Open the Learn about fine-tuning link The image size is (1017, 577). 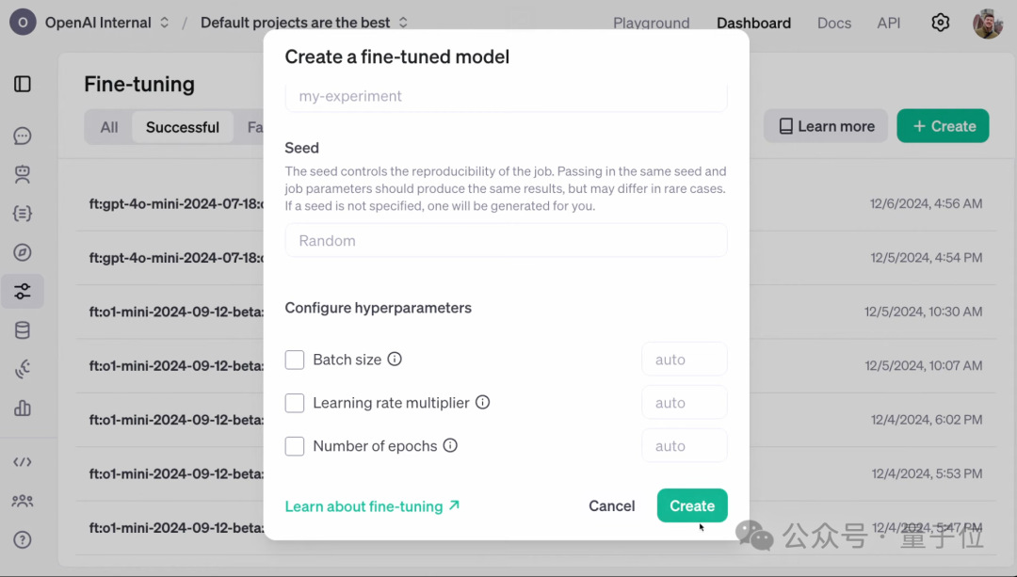372,506
